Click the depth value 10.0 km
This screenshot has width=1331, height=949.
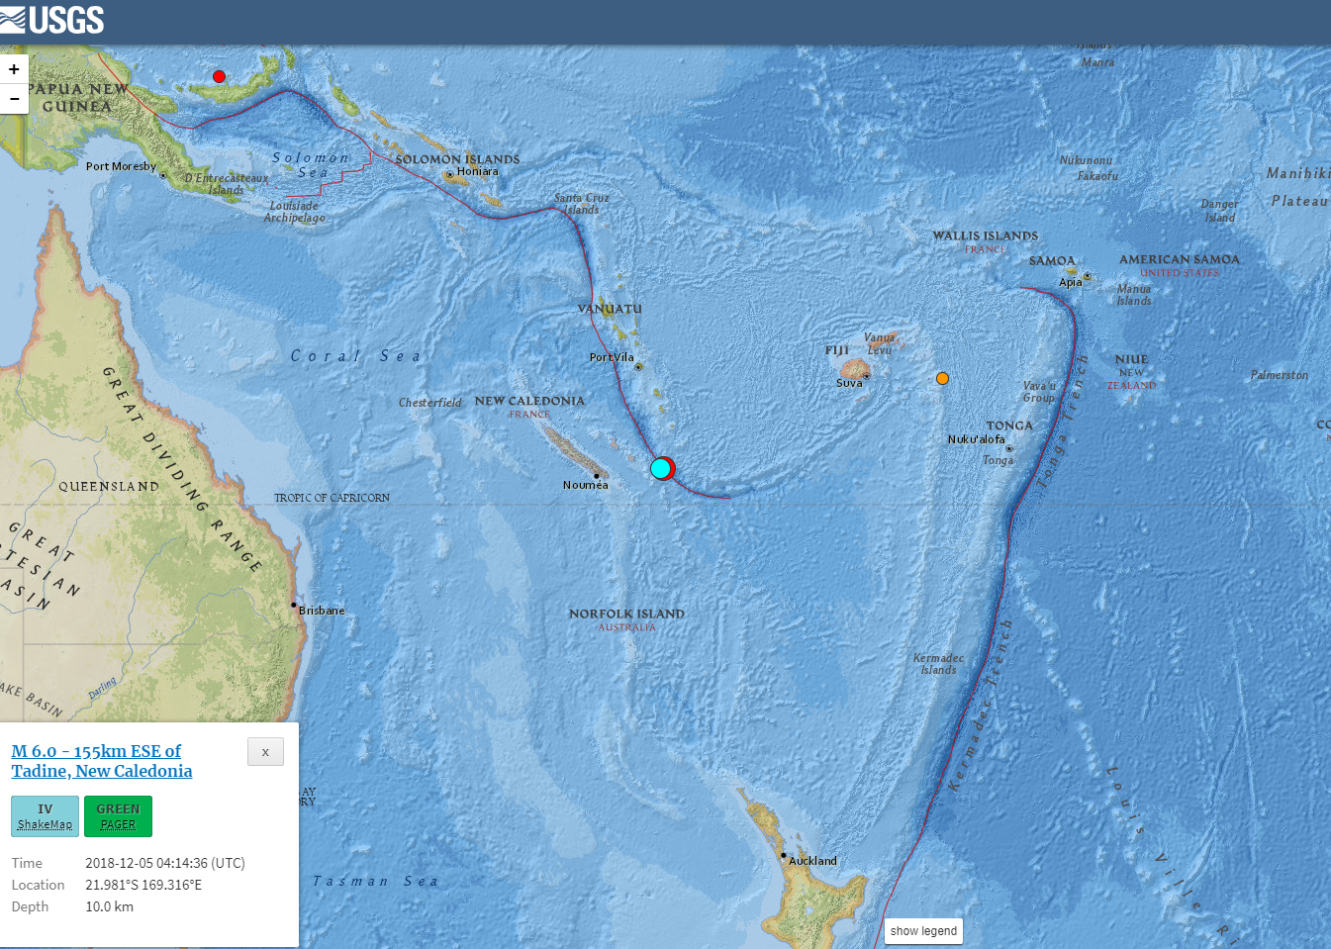[x=109, y=906]
